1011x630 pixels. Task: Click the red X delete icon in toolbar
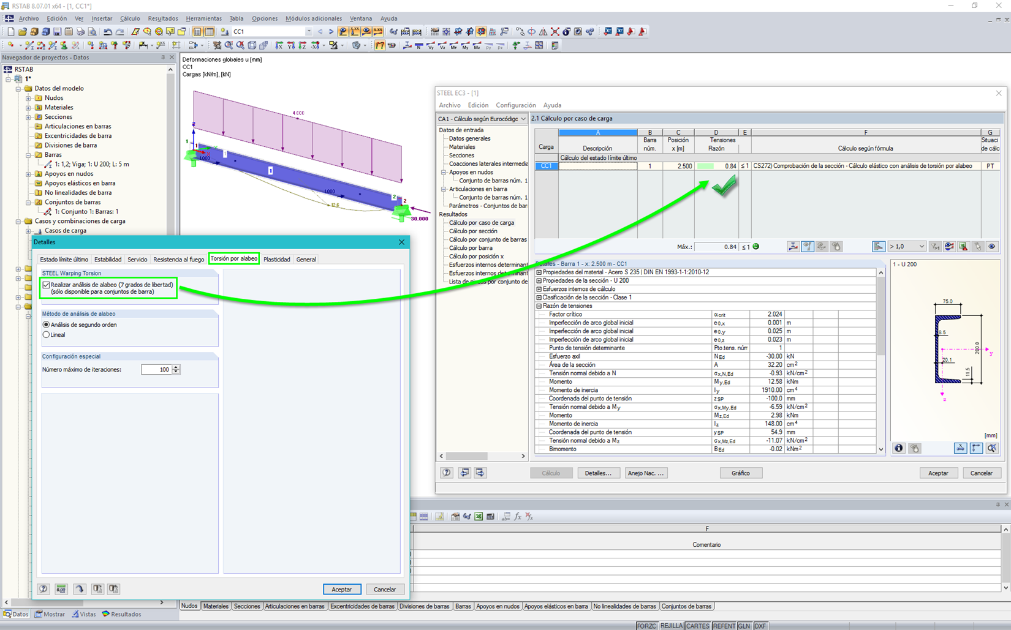click(555, 31)
